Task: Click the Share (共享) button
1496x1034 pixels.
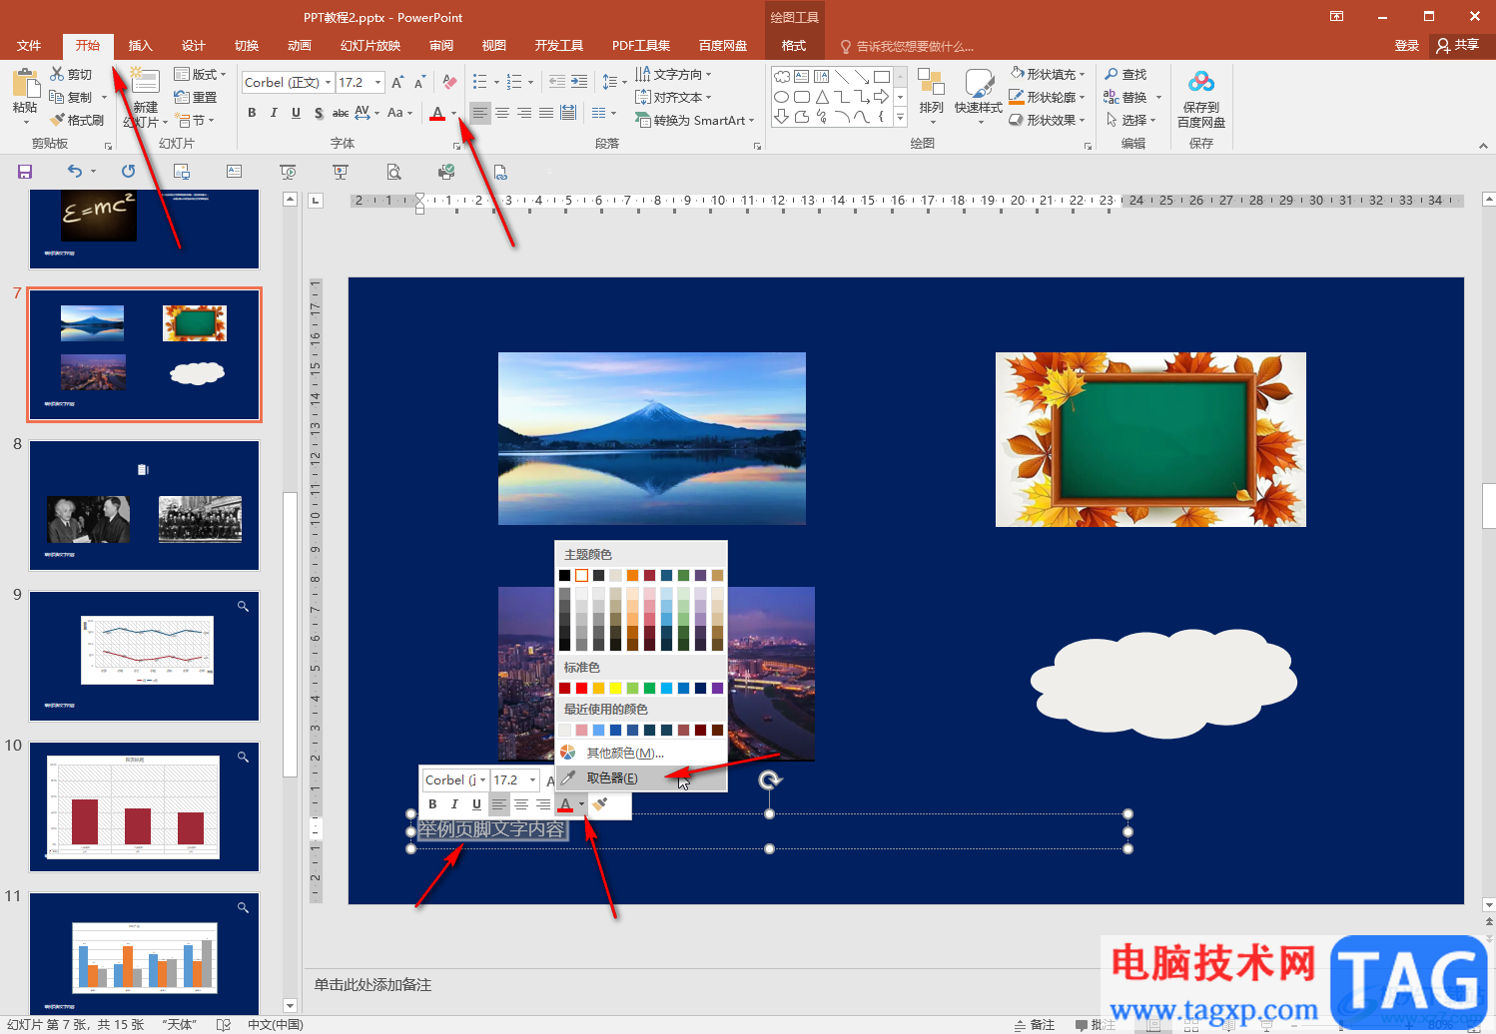Action: tap(1458, 46)
